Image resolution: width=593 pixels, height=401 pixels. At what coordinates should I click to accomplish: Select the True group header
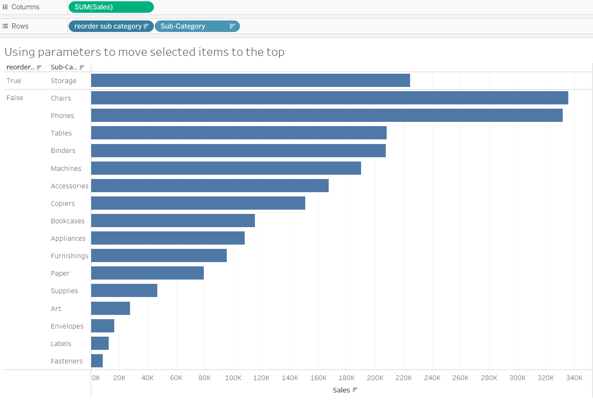(x=14, y=81)
